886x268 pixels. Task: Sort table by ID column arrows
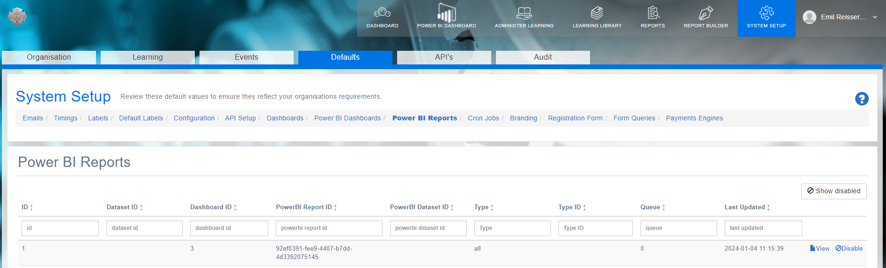click(32, 207)
